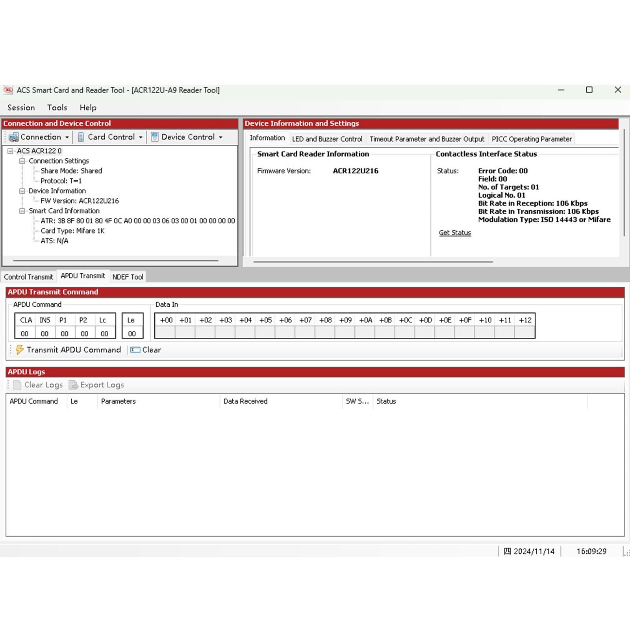Click the Card Control card icon
Screen dimensions: 630x630
(x=81, y=137)
